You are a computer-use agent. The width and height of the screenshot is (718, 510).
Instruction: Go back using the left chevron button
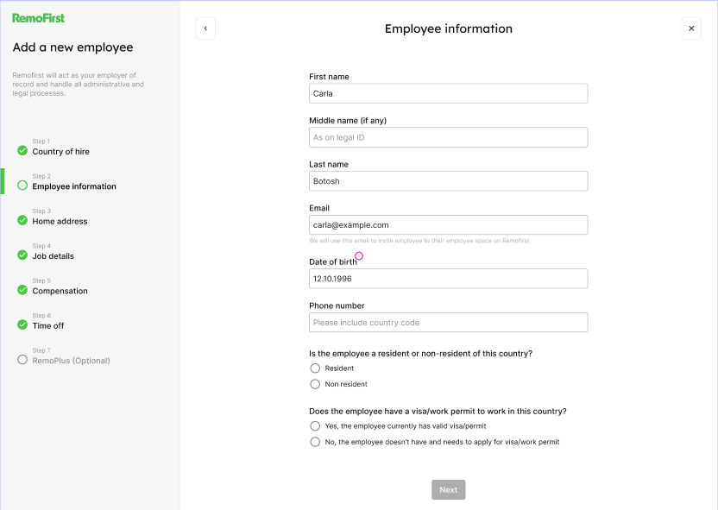click(205, 28)
